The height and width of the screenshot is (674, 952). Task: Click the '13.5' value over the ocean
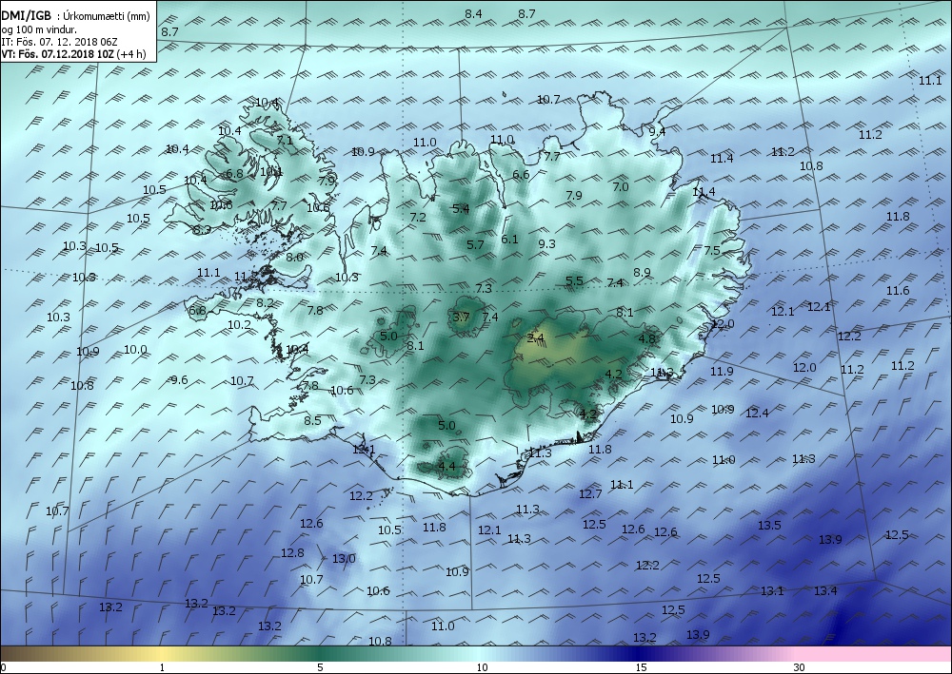point(769,525)
